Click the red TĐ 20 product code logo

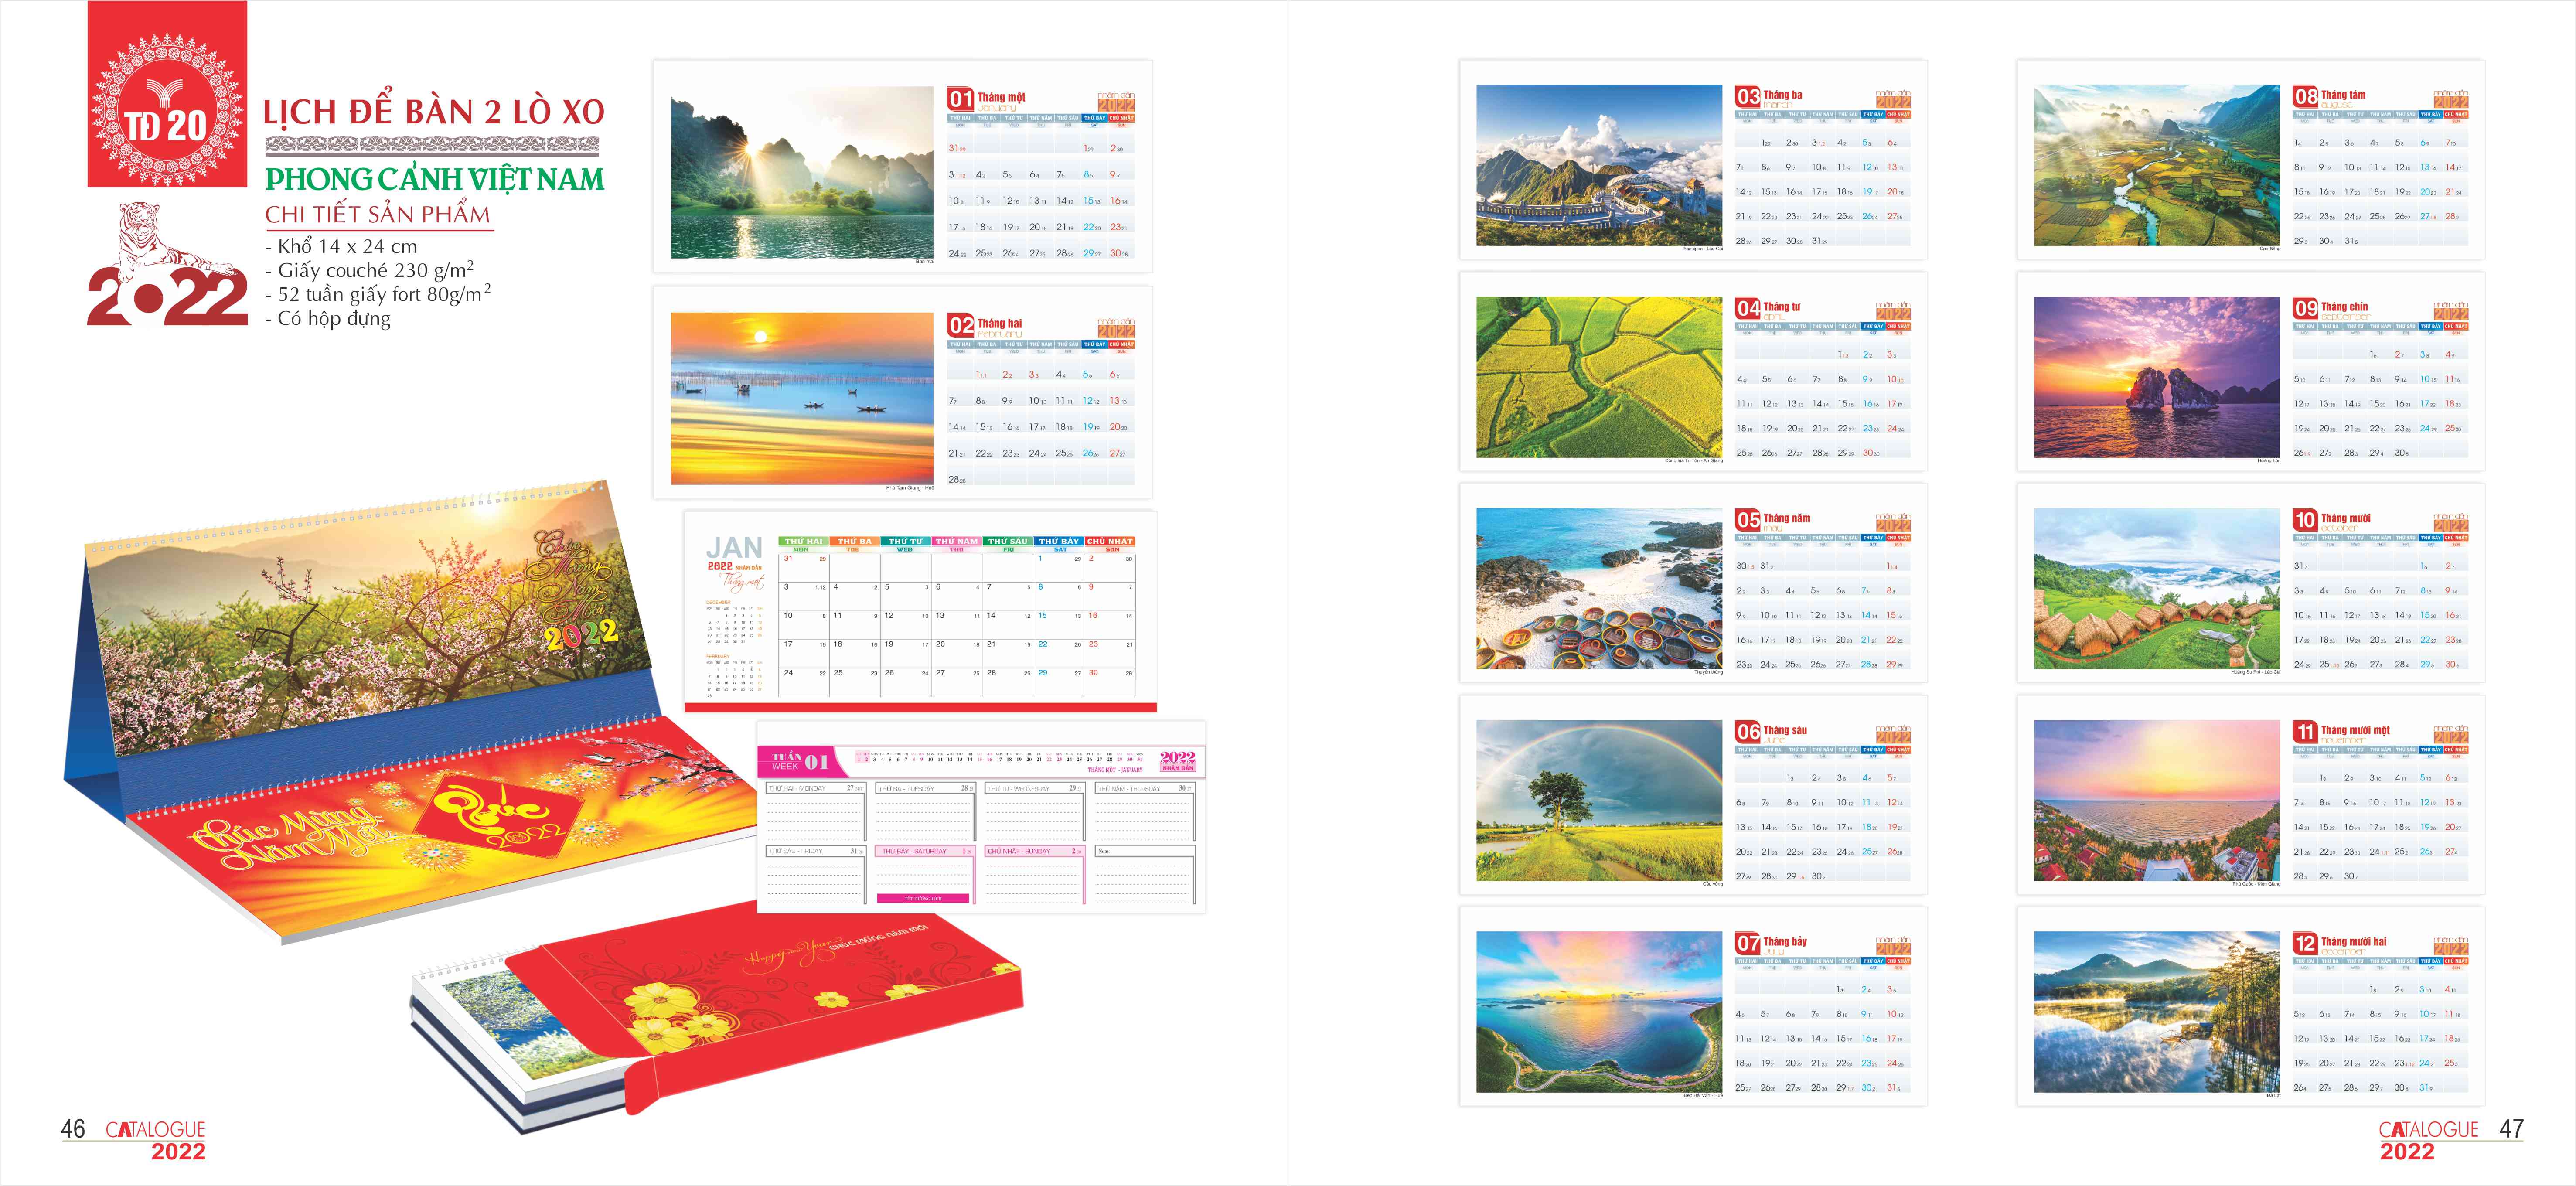167,94
